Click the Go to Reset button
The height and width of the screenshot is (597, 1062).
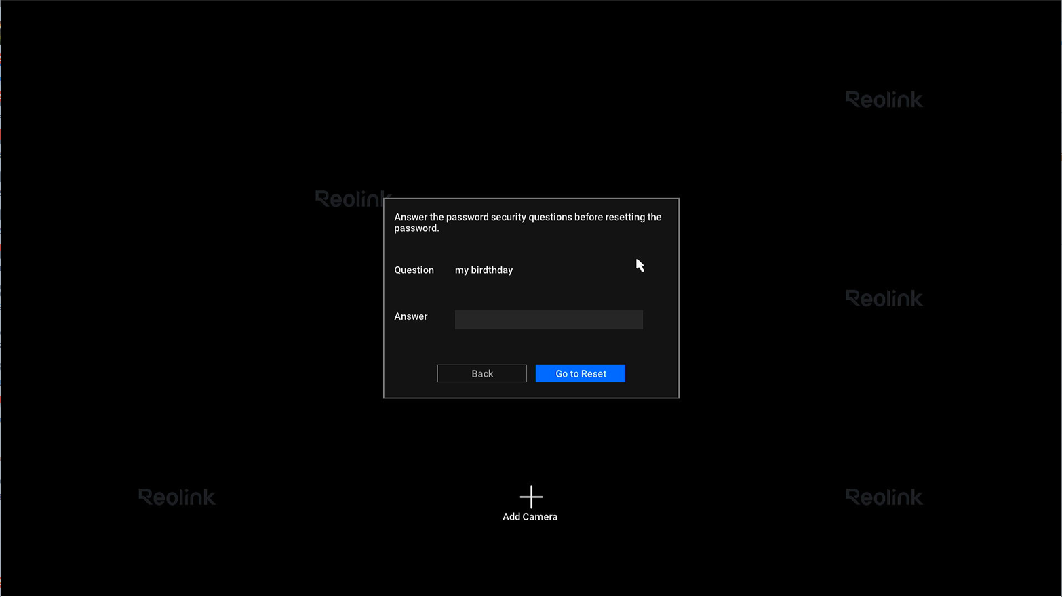581,373
